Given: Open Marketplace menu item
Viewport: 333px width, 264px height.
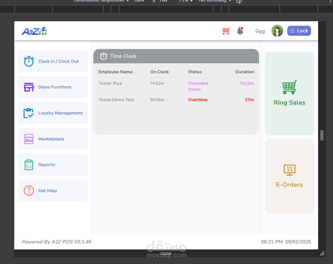Looking at the screenshot, I should tap(53, 139).
